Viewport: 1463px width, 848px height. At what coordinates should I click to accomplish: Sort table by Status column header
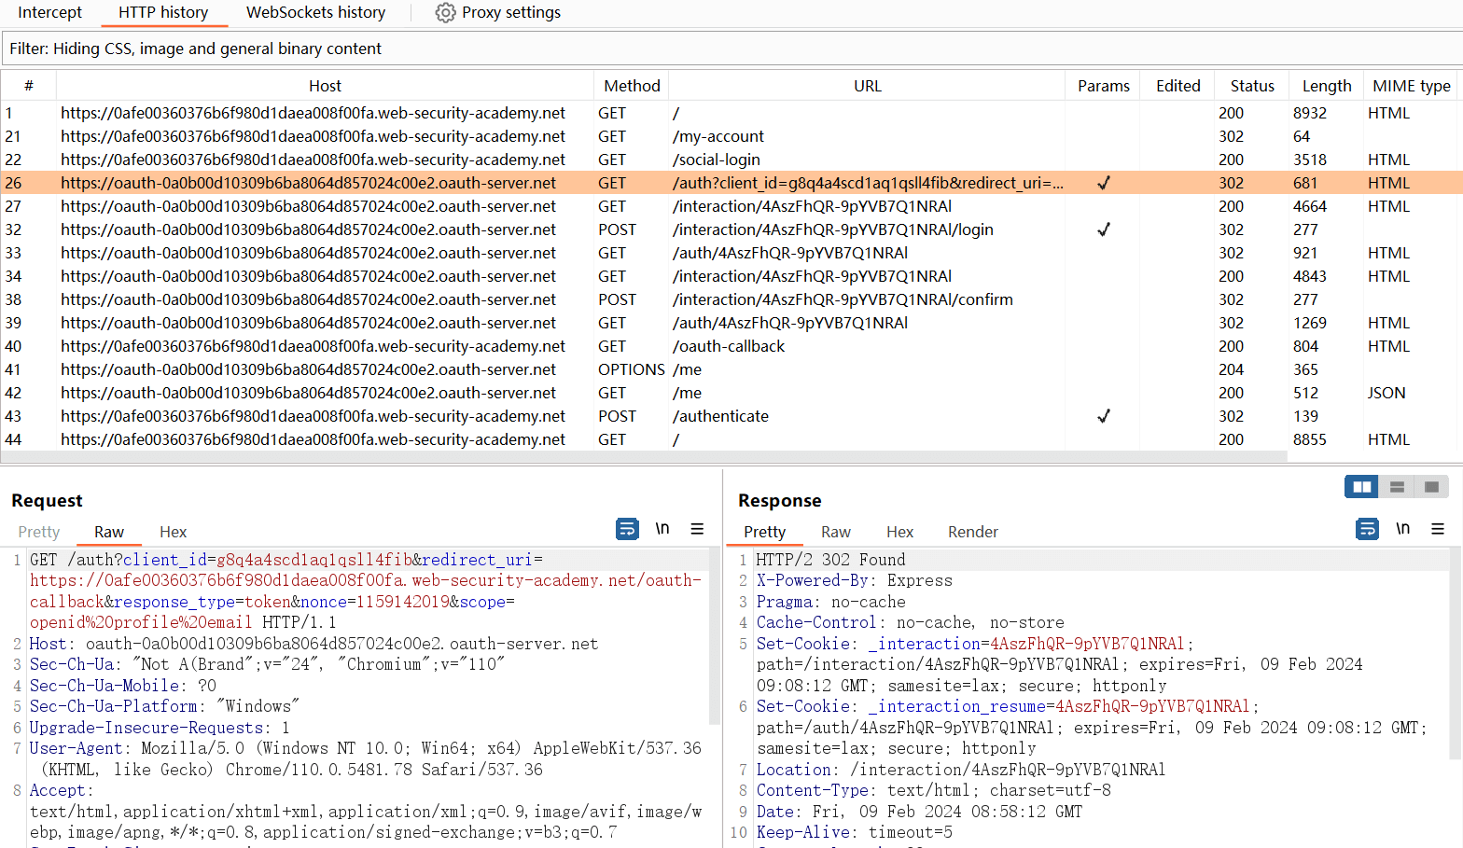pyautogui.click(x=1251, y=86)
